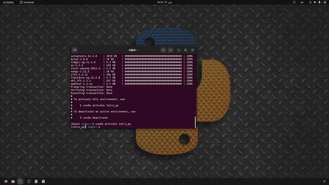Click the 'setuptools-61.2.0' package line
This screenshot has height=185, width=329.
(x=132, y=56)
